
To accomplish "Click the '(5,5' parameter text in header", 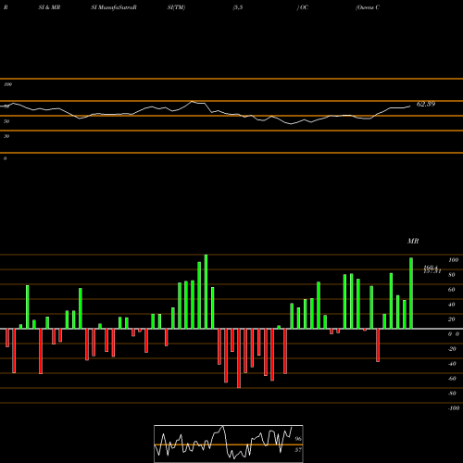I will 238,7.
